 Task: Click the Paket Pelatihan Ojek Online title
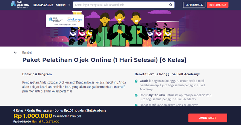(104, 60)
